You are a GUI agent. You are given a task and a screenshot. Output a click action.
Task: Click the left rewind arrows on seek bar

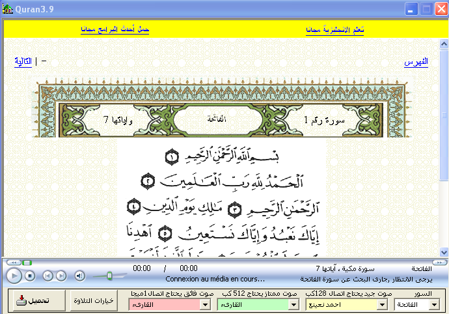coord(14,263)
